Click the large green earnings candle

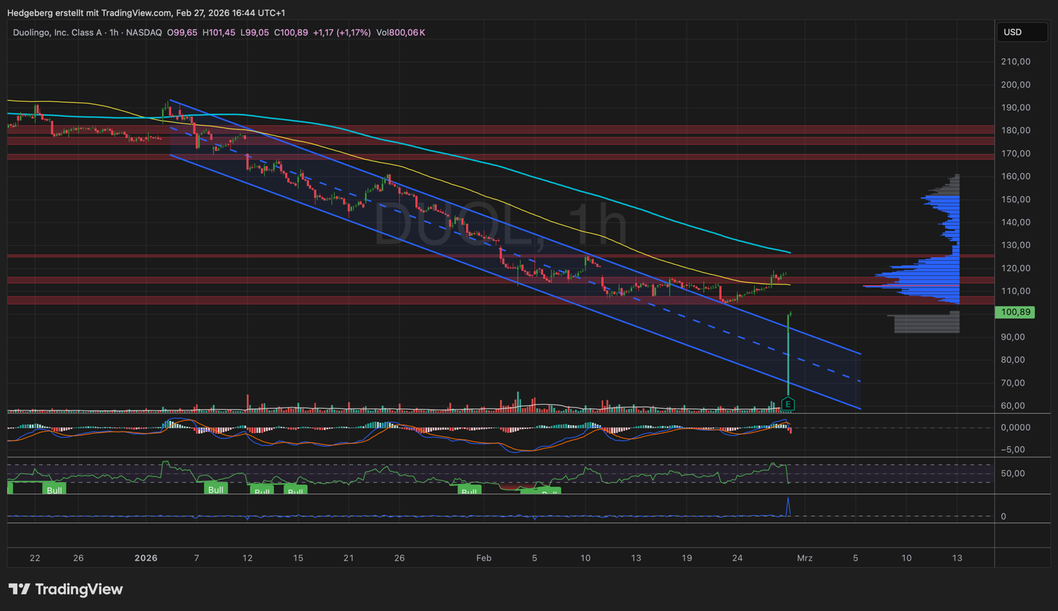(788, 350)
